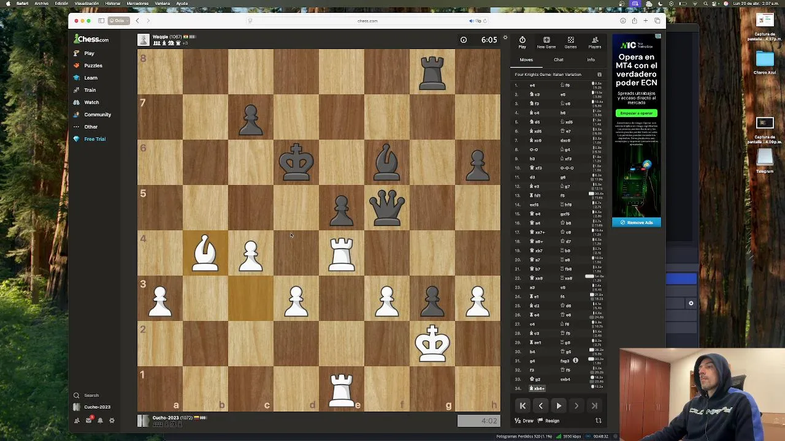The height and width of the screenshot is (441, 785).
Task: Go forward one move
Action: point(576,405)
